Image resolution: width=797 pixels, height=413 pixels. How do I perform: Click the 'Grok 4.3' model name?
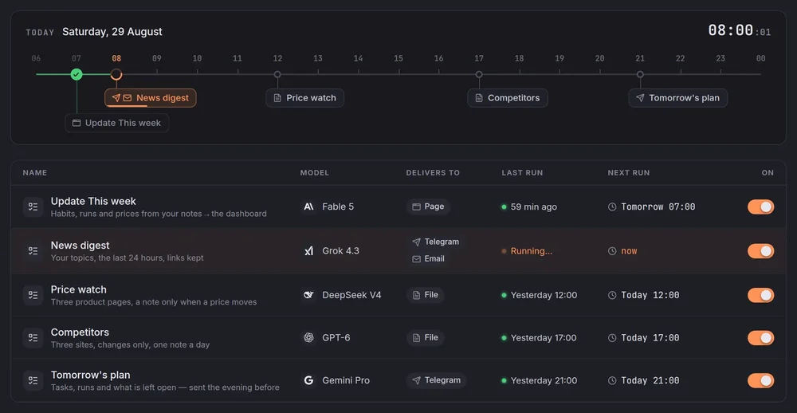tap(340, 251)
